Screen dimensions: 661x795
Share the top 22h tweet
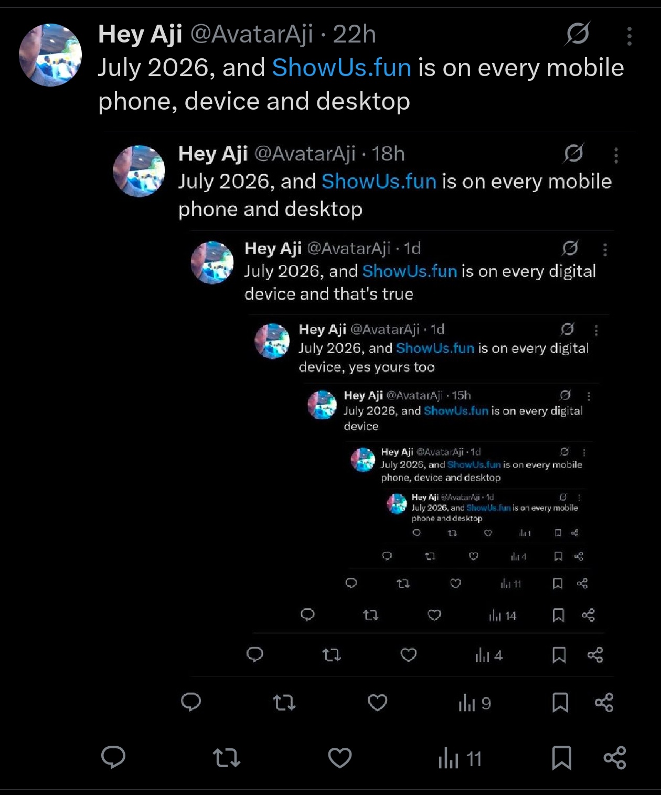tap(615, 758)
